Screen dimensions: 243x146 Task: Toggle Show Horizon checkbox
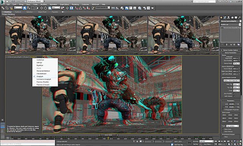(223, 132)
